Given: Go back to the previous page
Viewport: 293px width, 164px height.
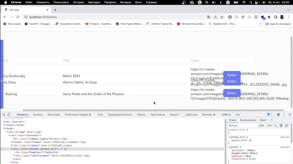Looking at the screenshot, I should tap(5, 17).
